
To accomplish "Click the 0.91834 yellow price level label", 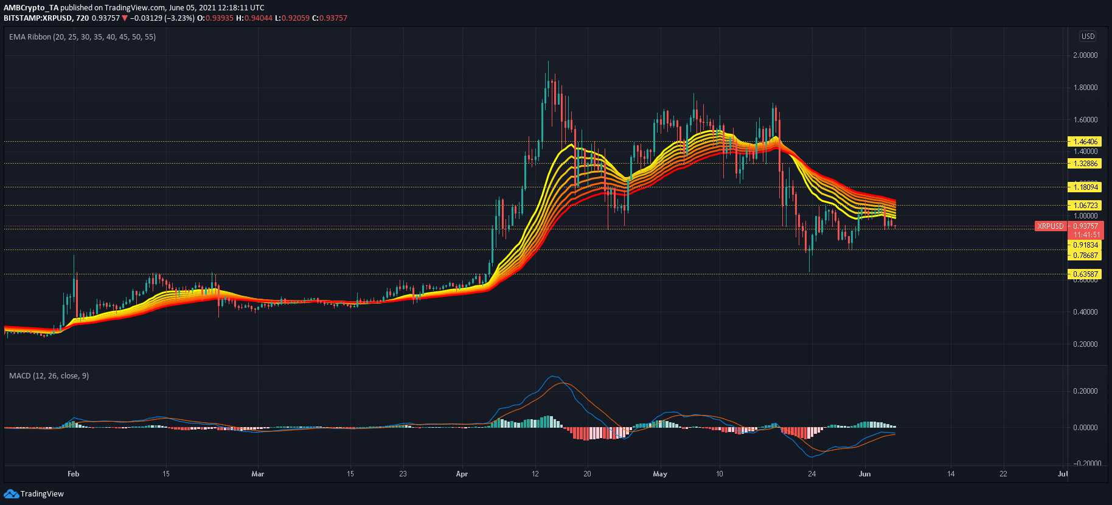I will tap(1085, 245).
